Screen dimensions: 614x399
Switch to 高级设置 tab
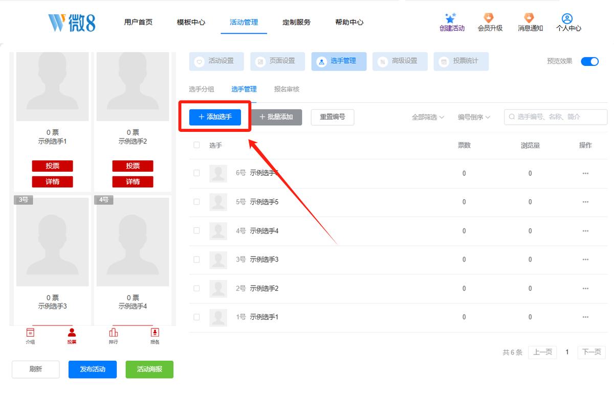(400, 61)
